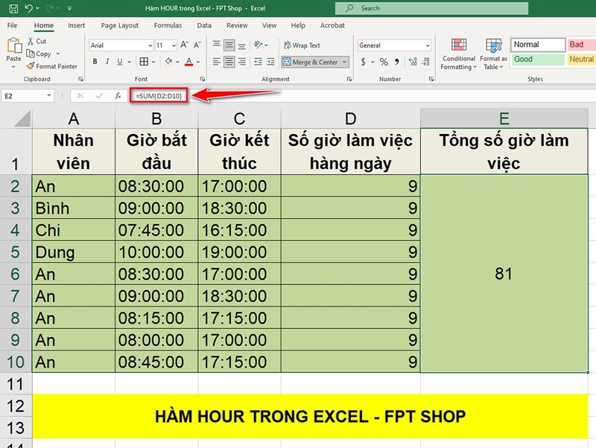Open the Arial font name dropdown
This screenshot has height=448, width=596.
pyautogui.click(x=148, y=45)
